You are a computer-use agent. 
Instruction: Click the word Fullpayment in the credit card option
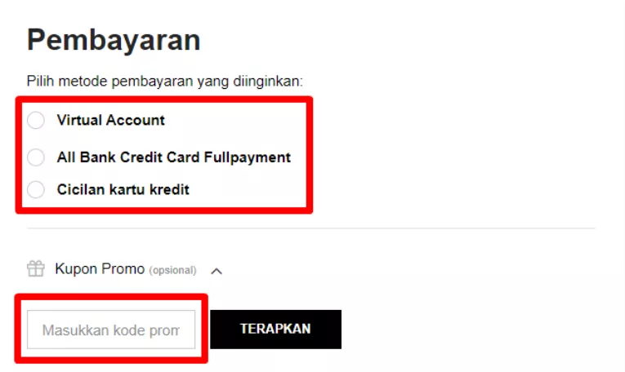[248, 157]
